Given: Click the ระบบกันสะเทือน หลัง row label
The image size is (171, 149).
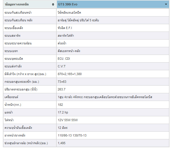Looking at the screenshot, I should point(18,20).
